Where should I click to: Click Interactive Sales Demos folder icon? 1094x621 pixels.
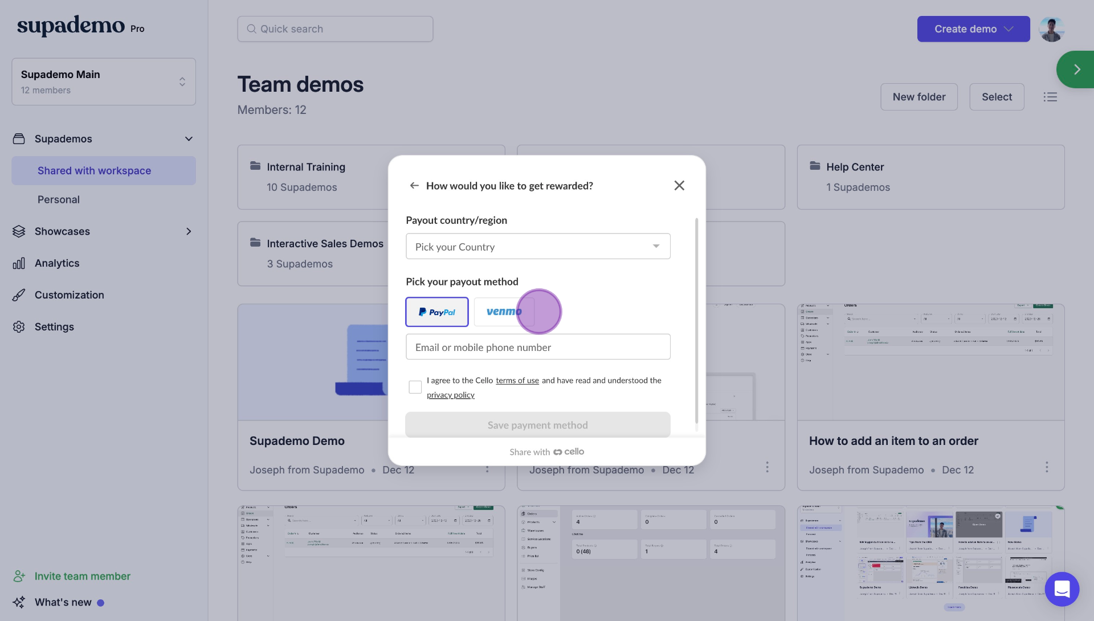pos(255,243)
